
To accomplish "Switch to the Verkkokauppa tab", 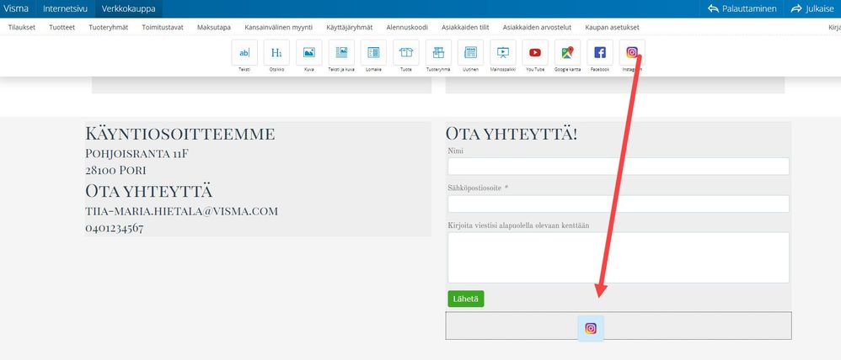I will pyautogui.click(x=129, y=8).
